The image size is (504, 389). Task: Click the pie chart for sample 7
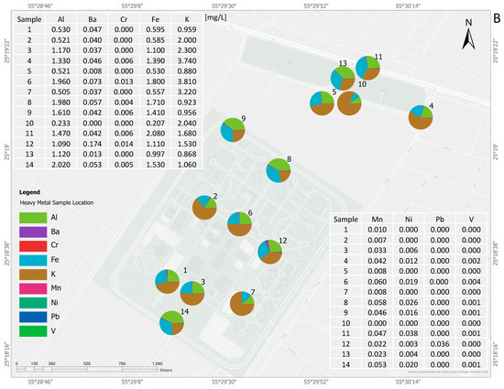coord(242,304)
